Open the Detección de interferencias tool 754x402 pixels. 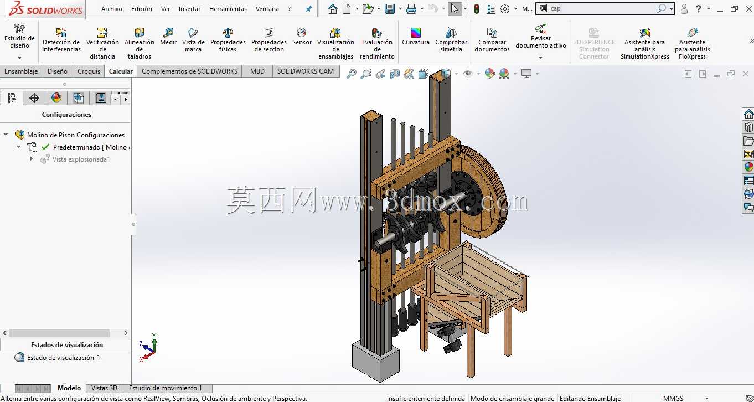coord(61,40)
